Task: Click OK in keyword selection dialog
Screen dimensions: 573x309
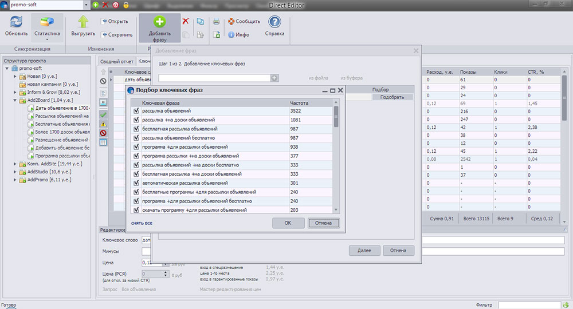Action: coord(288,223)
